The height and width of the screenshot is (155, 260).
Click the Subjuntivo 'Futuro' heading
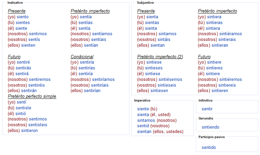[204, 57]
